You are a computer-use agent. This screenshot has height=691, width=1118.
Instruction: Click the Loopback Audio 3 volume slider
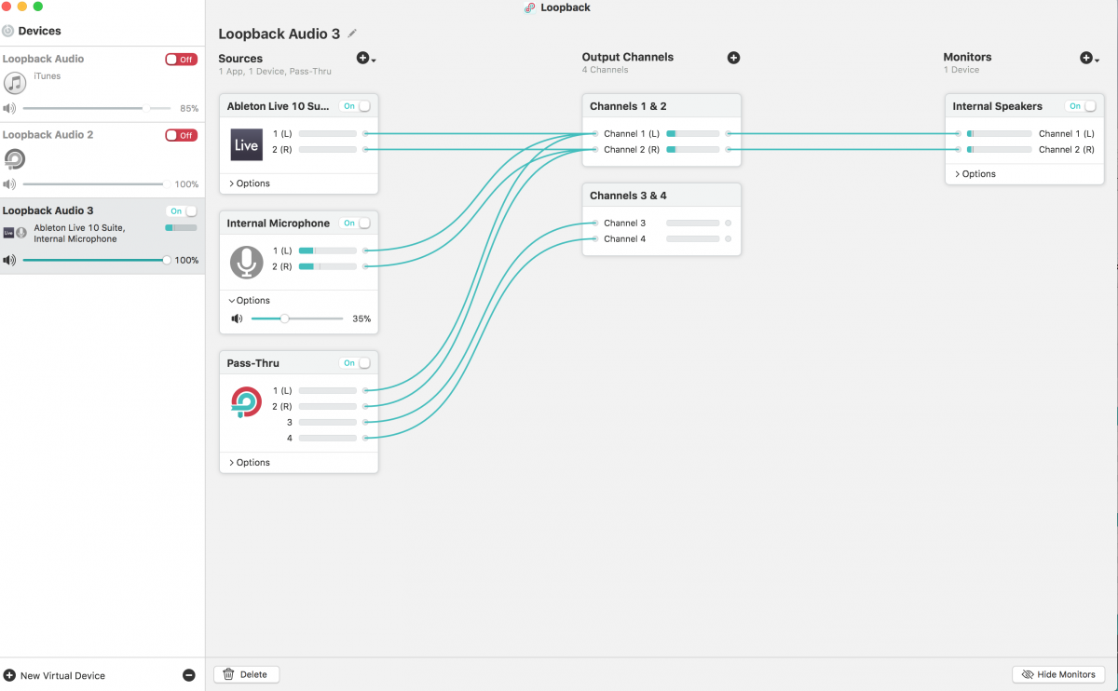[97, 260]
